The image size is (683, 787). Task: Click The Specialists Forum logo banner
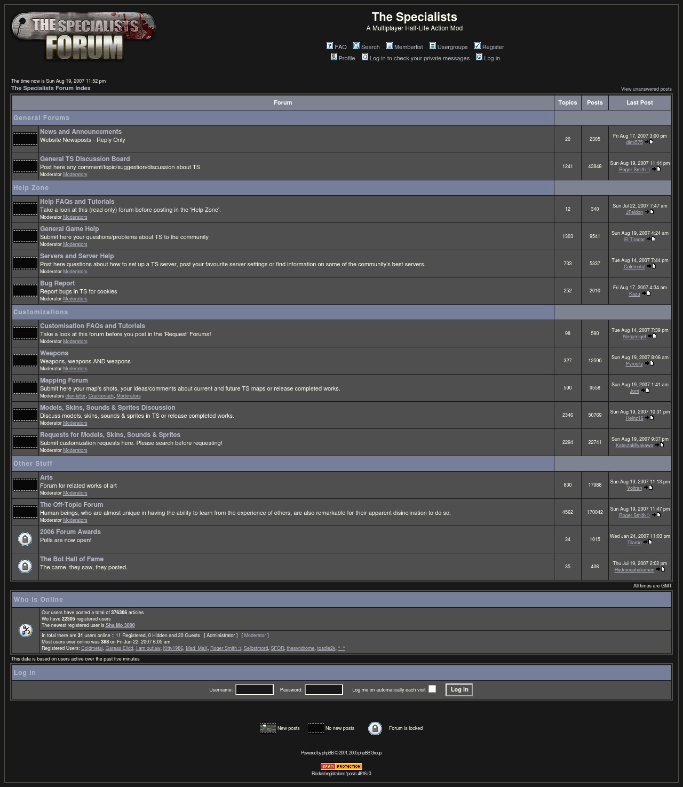tap(84, 36)
